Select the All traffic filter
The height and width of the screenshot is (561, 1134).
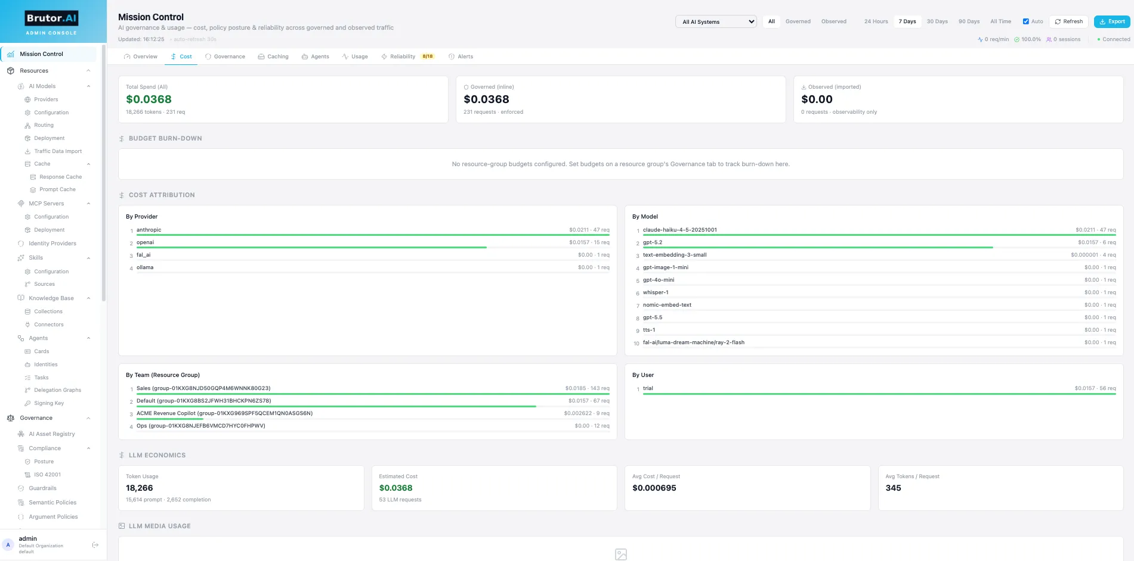[x=771, y=21]
